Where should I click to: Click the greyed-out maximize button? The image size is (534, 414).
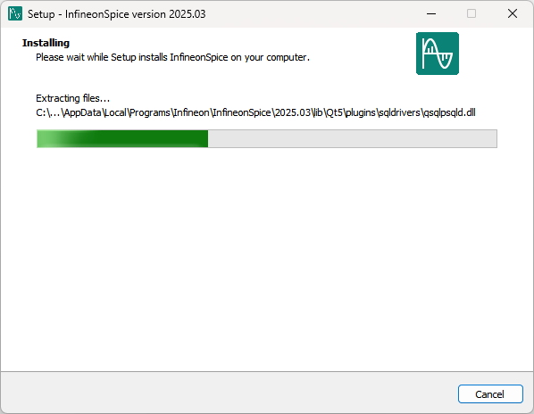(471, 13)
